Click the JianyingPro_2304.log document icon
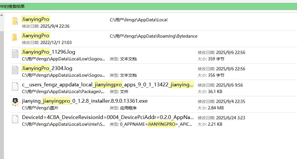 [x=15, y=70]
